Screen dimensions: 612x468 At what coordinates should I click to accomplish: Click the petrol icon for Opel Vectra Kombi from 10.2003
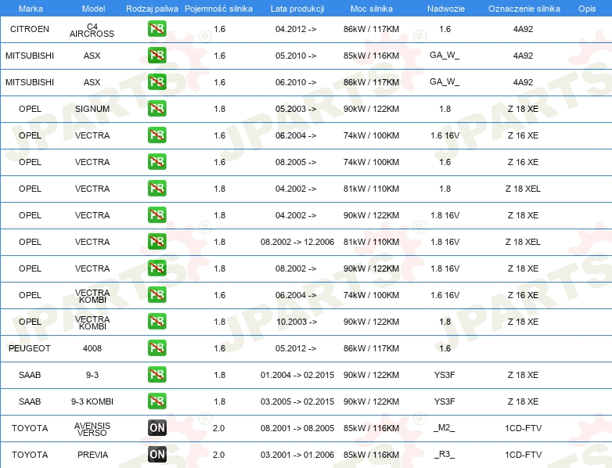(x=157, y=322)
